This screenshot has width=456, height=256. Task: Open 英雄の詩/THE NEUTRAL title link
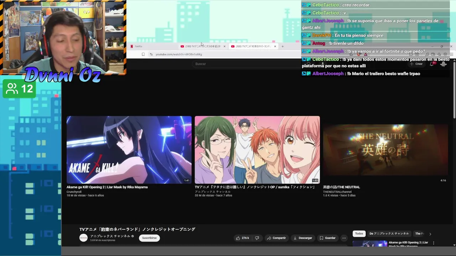pos(341,187)
